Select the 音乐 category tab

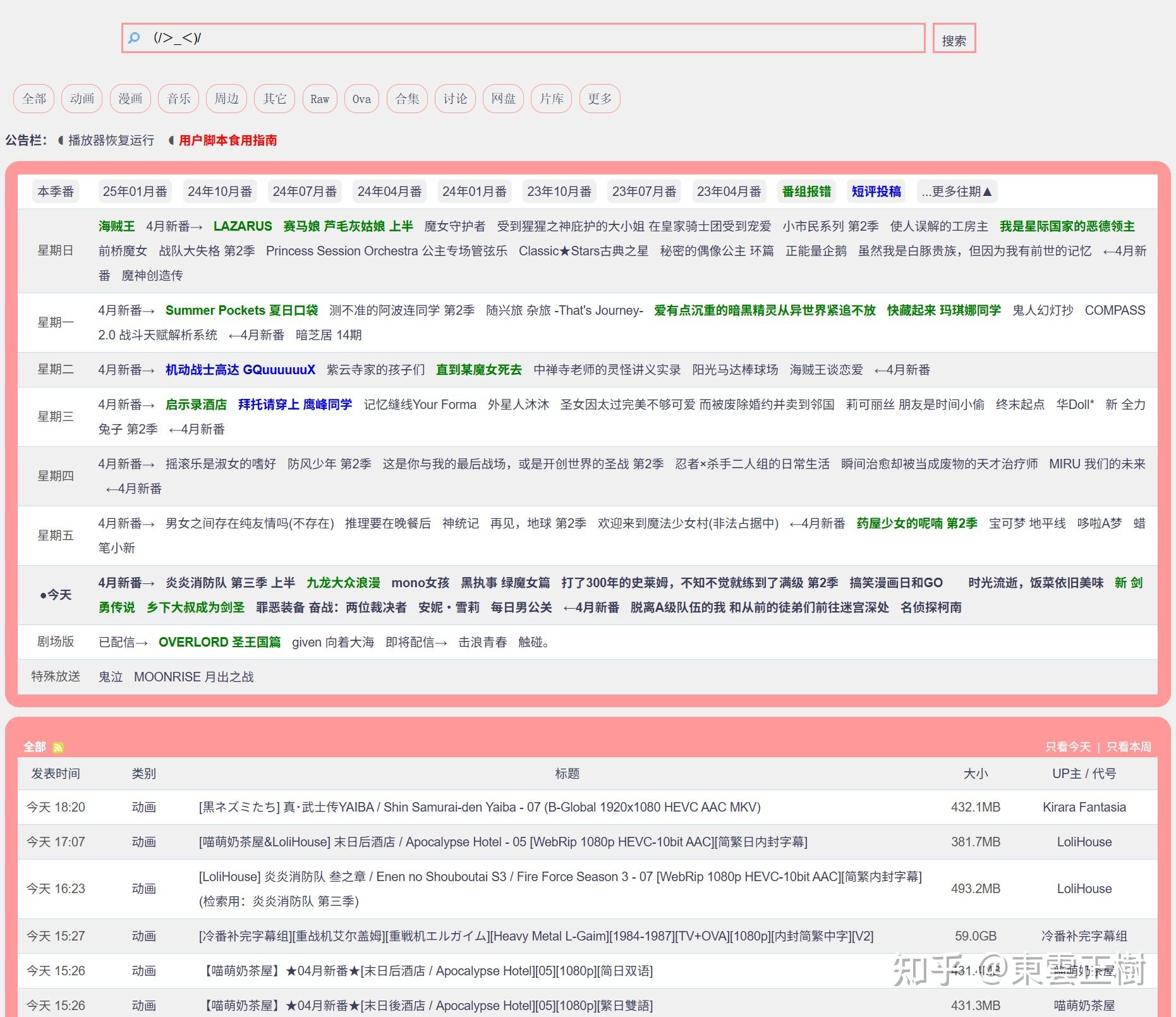pyautogui.click(x=179, y=99)
